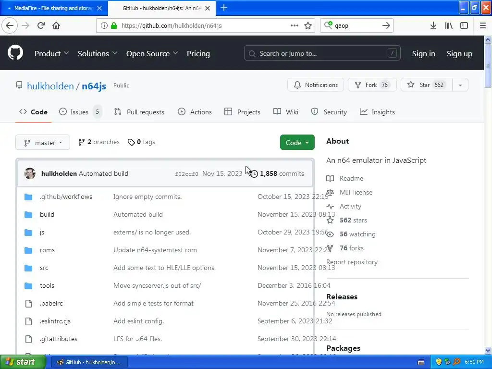492x369 pixels.
Task: Expand the Star lists dropdown arrow
Action: click(x=460, y=85)
